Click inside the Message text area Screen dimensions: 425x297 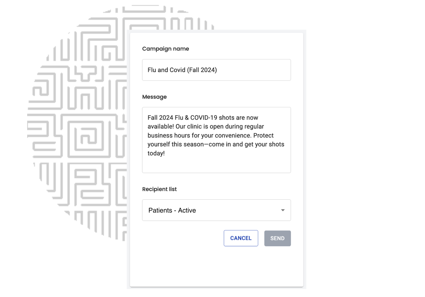click(x=216, y=164)
